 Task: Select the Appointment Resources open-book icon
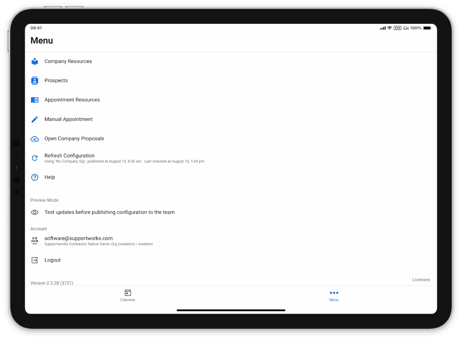35,100
